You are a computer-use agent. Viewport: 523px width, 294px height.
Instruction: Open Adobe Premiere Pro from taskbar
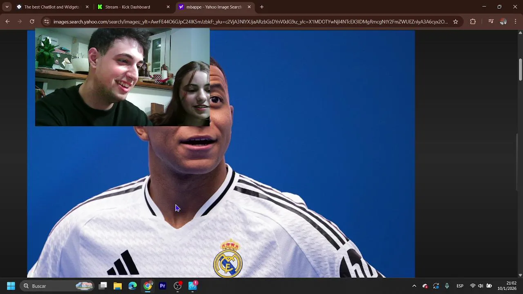click(x=163, y=286)
